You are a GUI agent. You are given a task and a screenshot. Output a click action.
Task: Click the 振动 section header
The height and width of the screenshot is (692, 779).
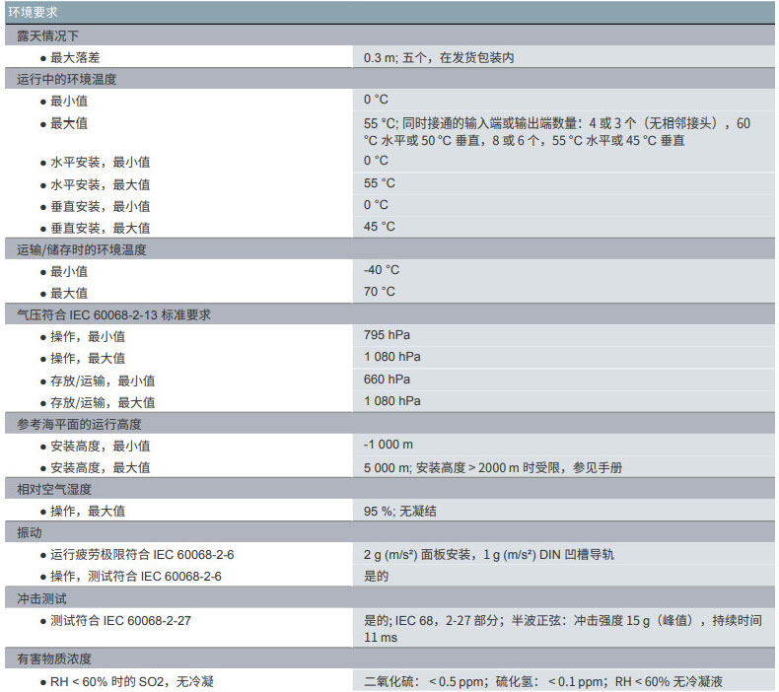pos(30,532)
